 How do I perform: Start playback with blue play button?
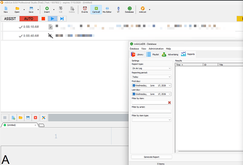(52, 19)
